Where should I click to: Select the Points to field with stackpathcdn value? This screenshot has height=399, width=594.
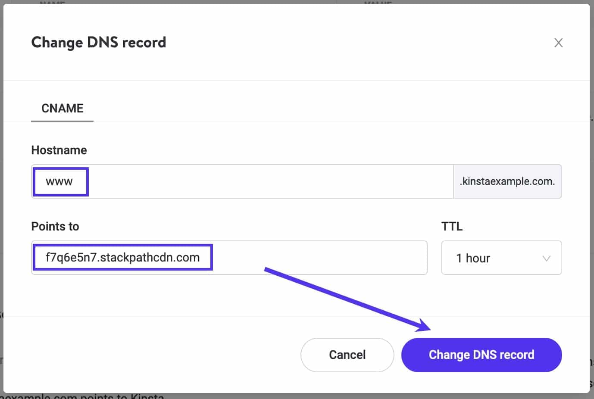(122, 257)
